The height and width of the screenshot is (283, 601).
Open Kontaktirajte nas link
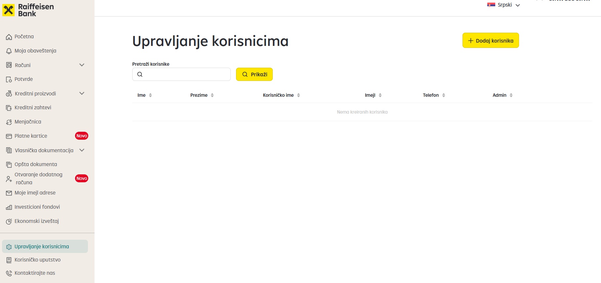35,273
